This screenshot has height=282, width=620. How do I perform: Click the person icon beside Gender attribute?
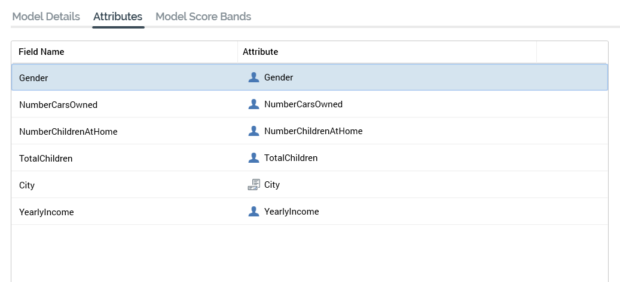[254, 78]
